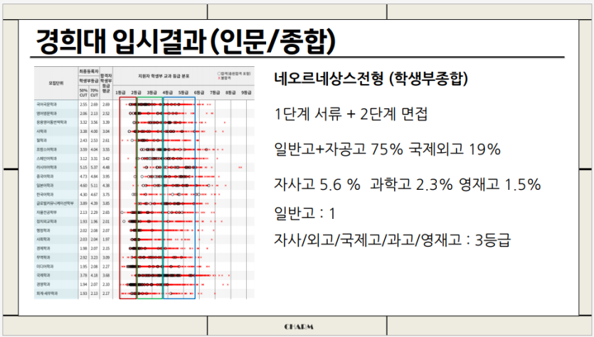Click the 1.97 average cell in 사회학과 row

click(x=106, y=240)
